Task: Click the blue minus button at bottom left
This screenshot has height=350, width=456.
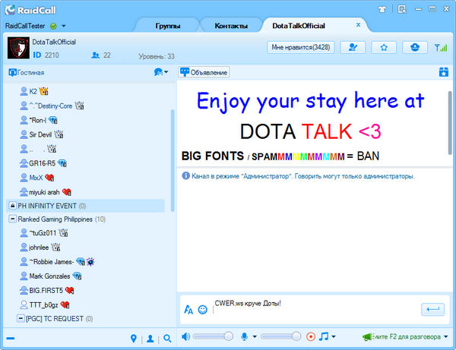Action: pyautogui.click(x=11, y=339)
